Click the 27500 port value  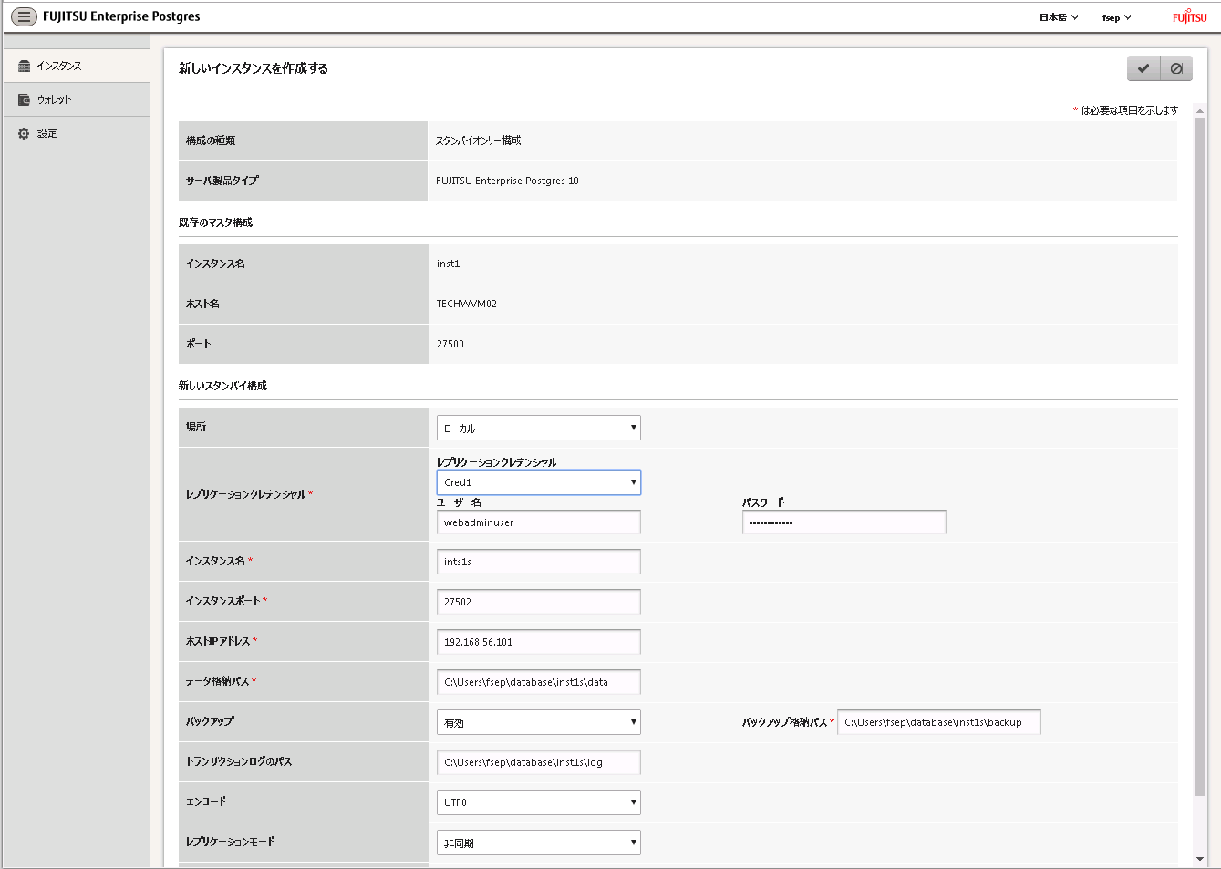coord(450,344)
